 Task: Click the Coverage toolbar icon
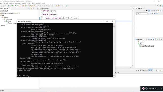[x=16, y=6]
